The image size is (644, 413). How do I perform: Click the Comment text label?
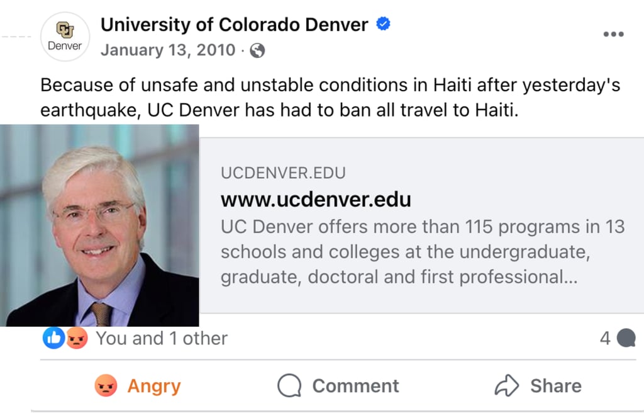pos(355,386)
